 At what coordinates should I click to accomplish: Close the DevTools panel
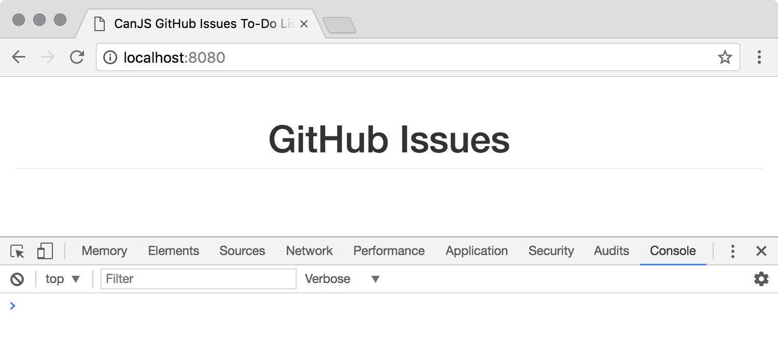[761, 251]
